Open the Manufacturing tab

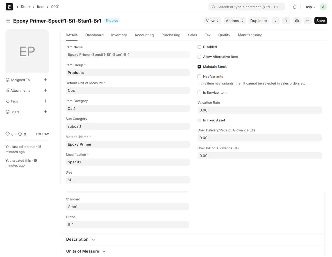(x=250, y=35)
